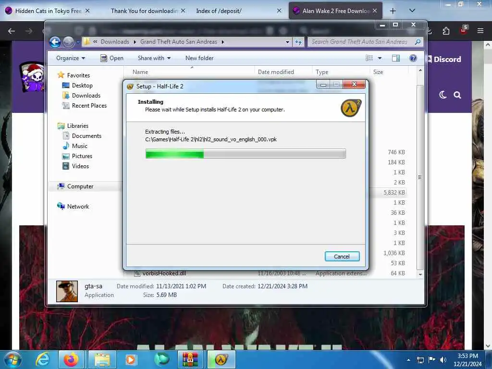492x369 pixels.
Task: Create a New folder
Action: [x=199, y=58]
